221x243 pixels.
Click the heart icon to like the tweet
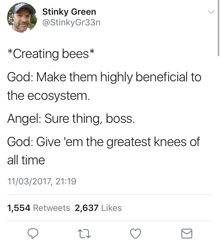136,234
